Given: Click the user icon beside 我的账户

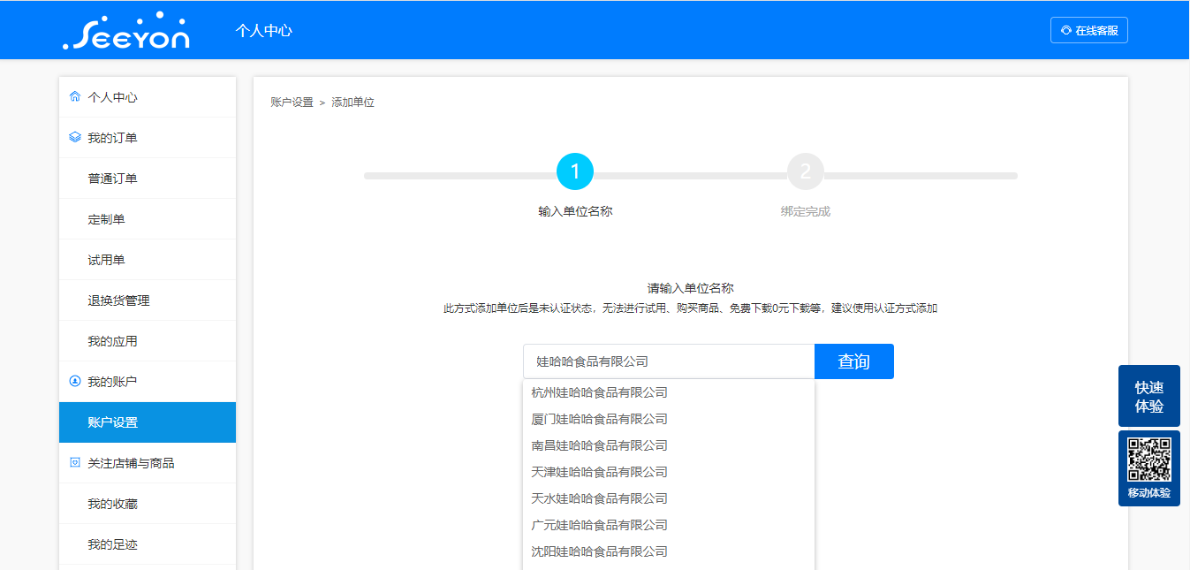Looking at the screenshot, I should click(75, 382).
